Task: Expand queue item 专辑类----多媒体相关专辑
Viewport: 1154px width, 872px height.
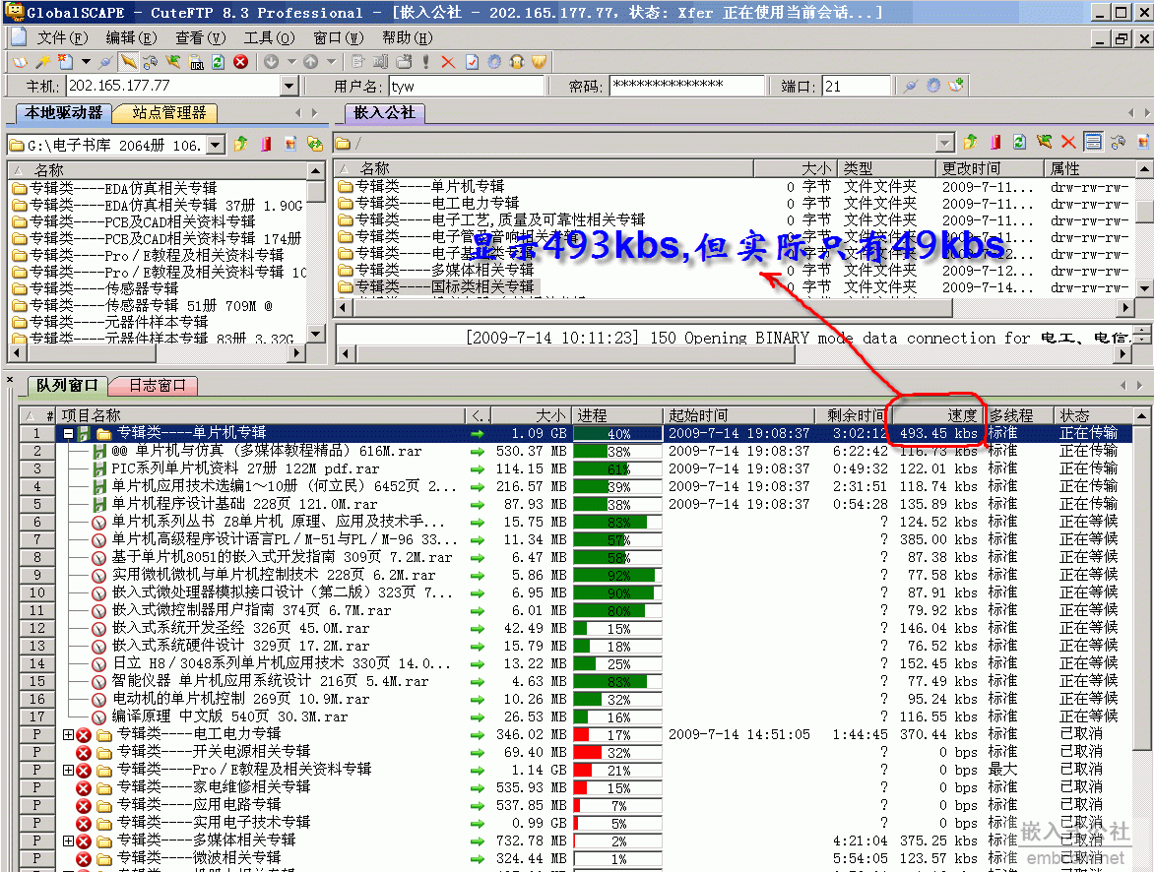Action: pyautogui.click(x=68, y=841)
